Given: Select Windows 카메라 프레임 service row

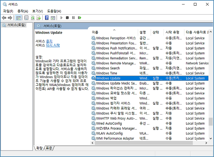Looking at the screenshot, I should pos(150,108).
